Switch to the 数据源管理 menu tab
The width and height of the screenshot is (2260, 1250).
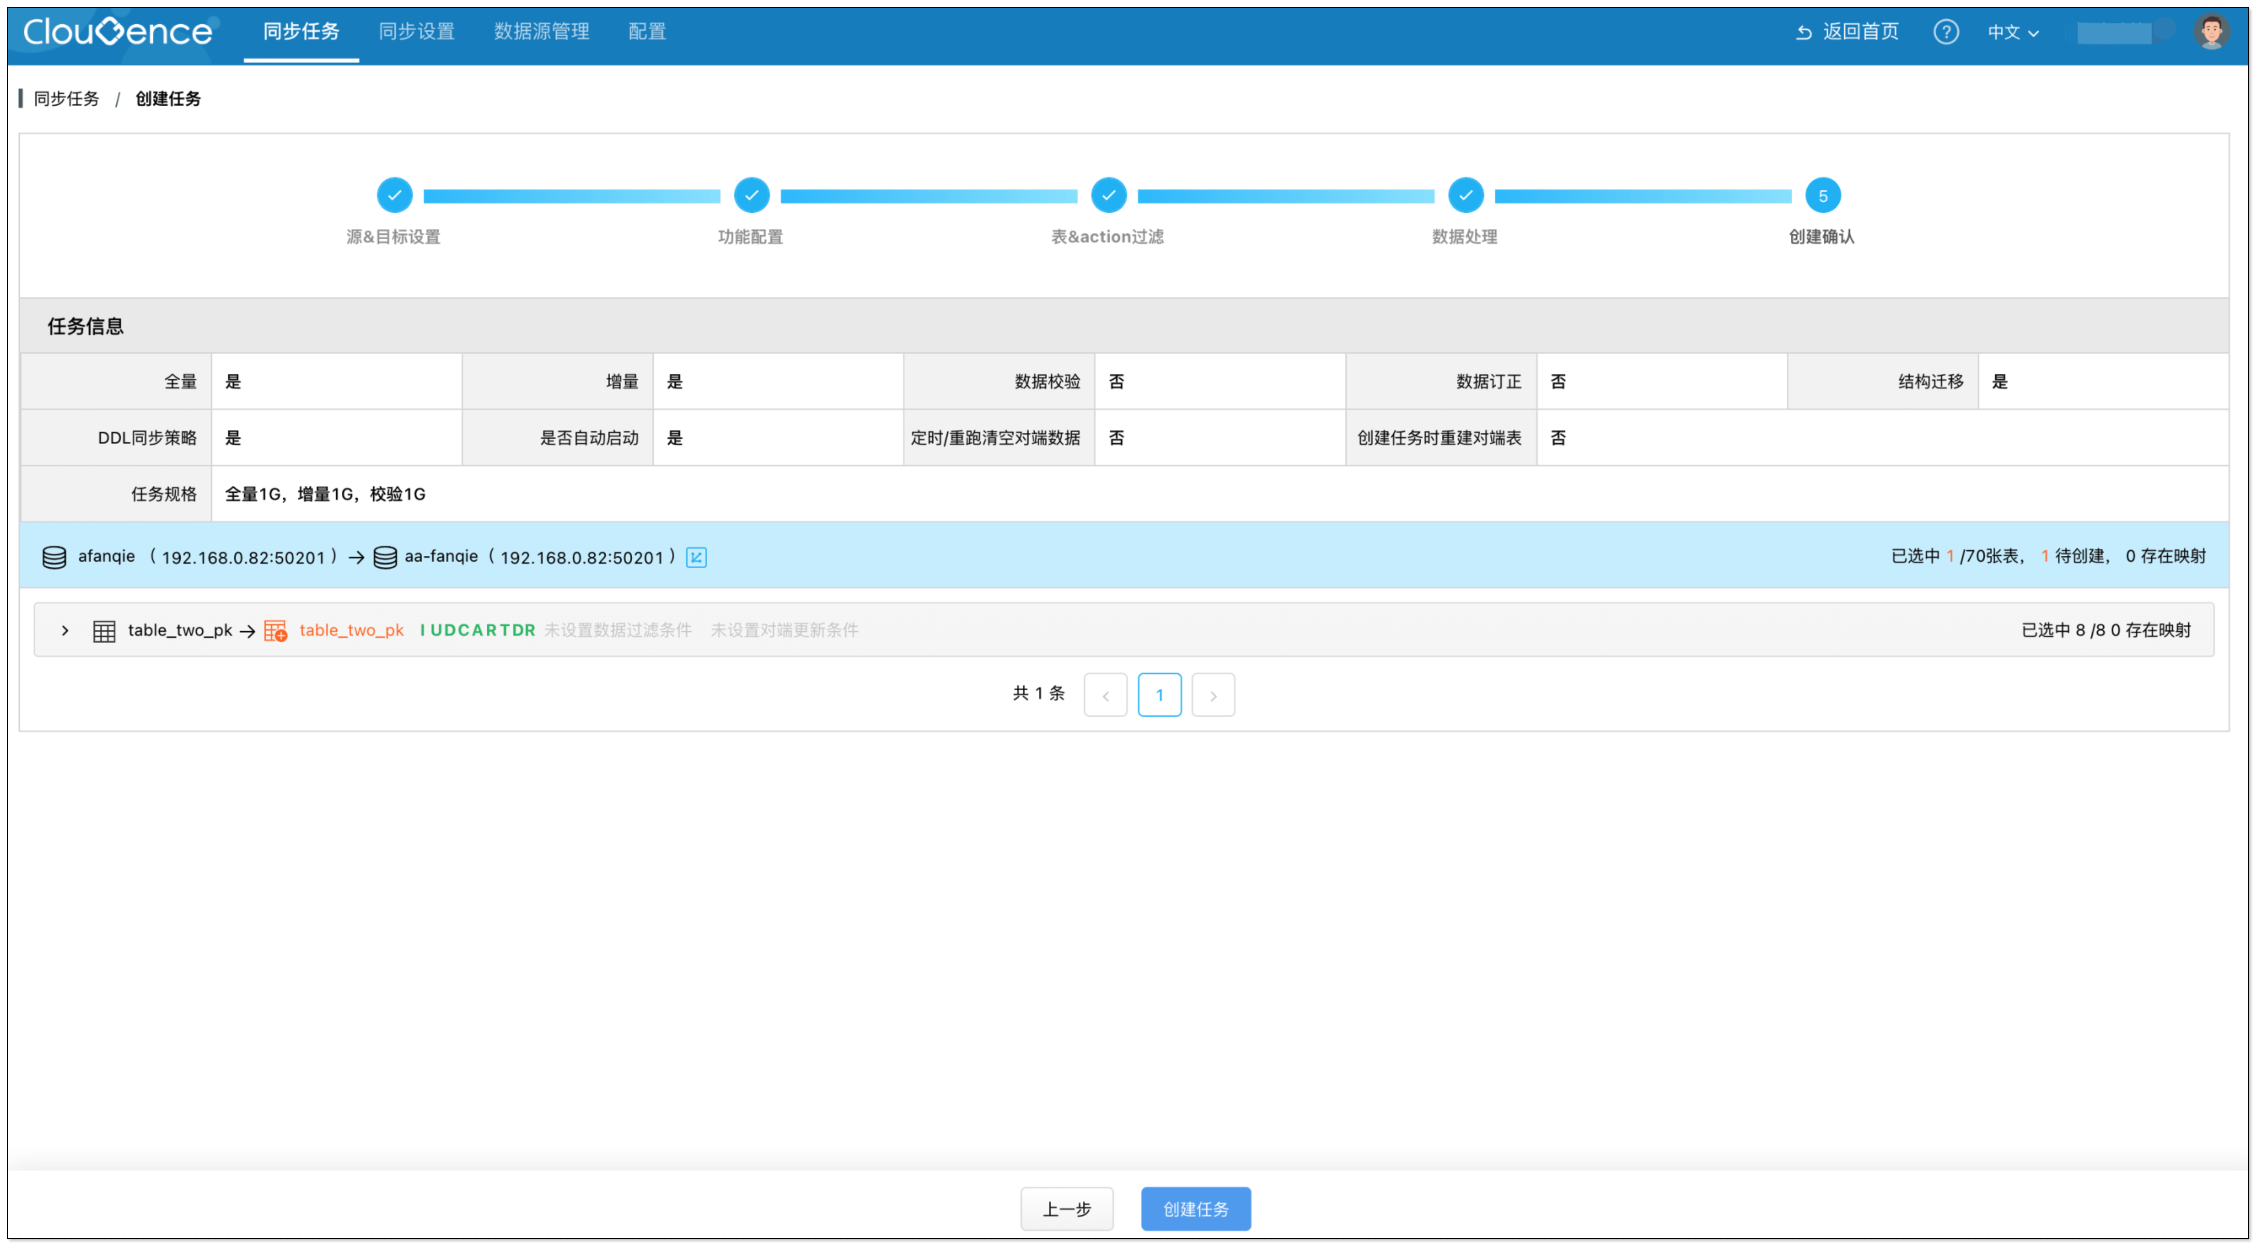point(541,31)
